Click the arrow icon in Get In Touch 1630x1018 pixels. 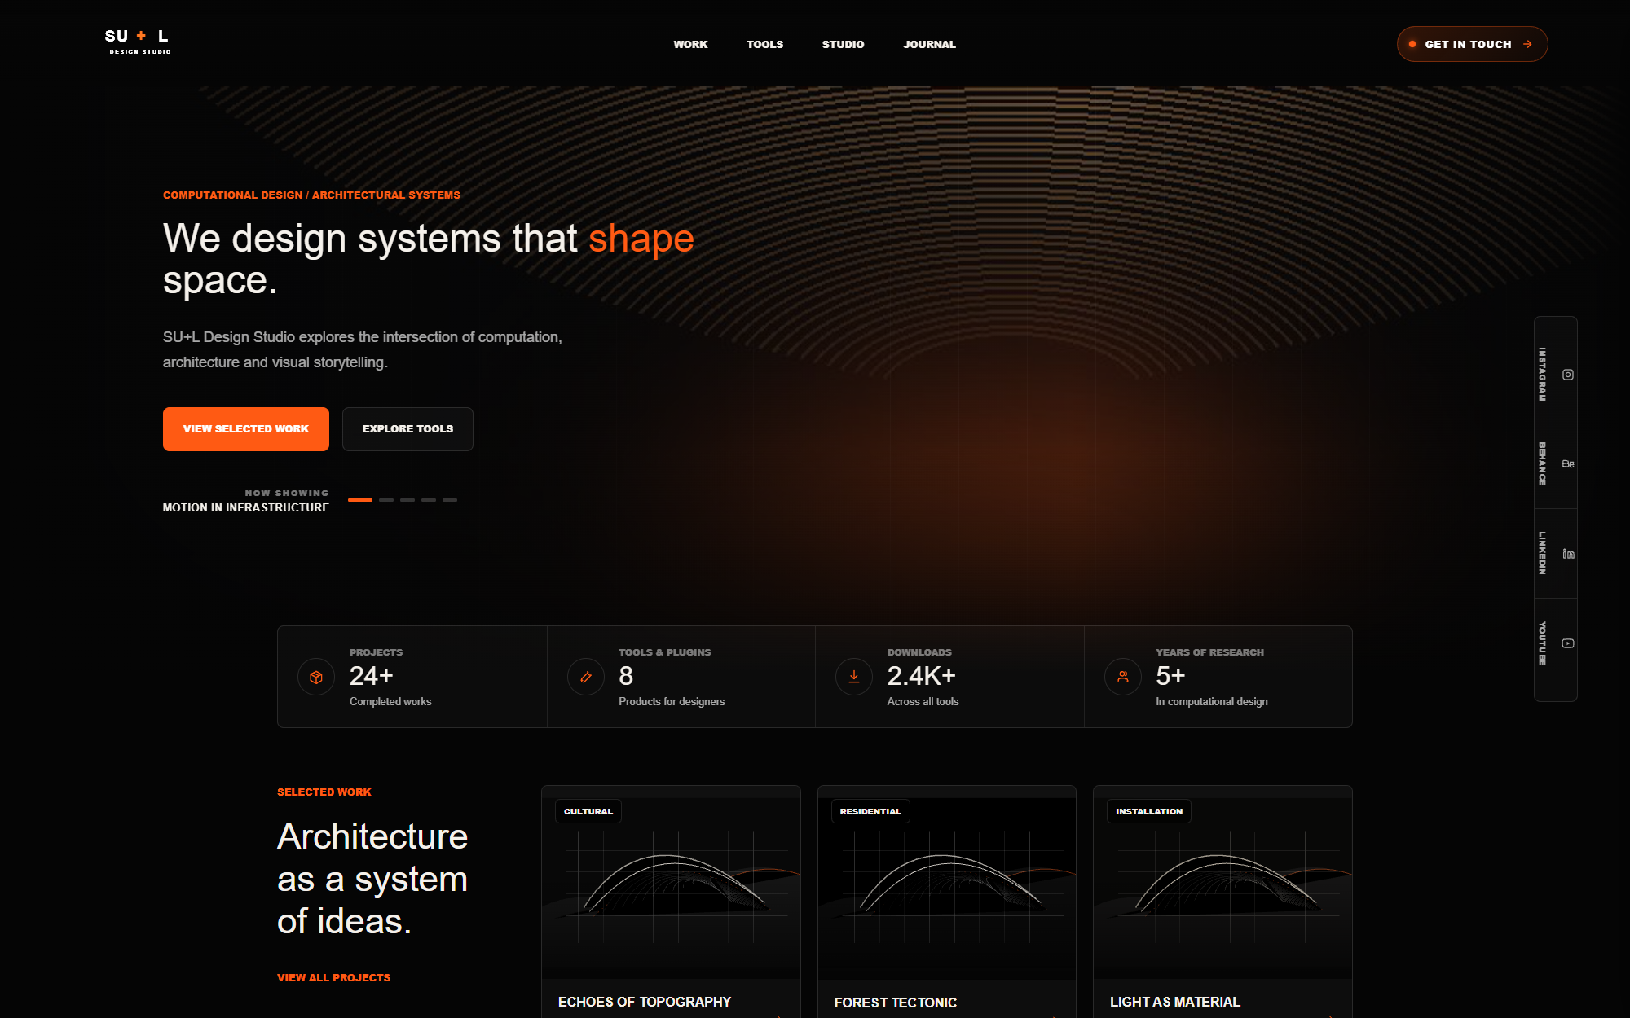(x=1527, y=44)
